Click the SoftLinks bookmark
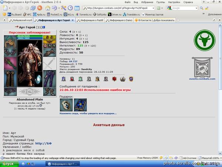222x167 pixels. pos(100,14)
